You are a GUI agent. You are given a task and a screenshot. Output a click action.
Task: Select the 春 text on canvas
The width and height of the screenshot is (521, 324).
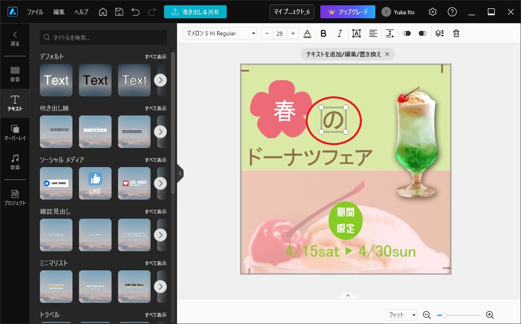285,111
